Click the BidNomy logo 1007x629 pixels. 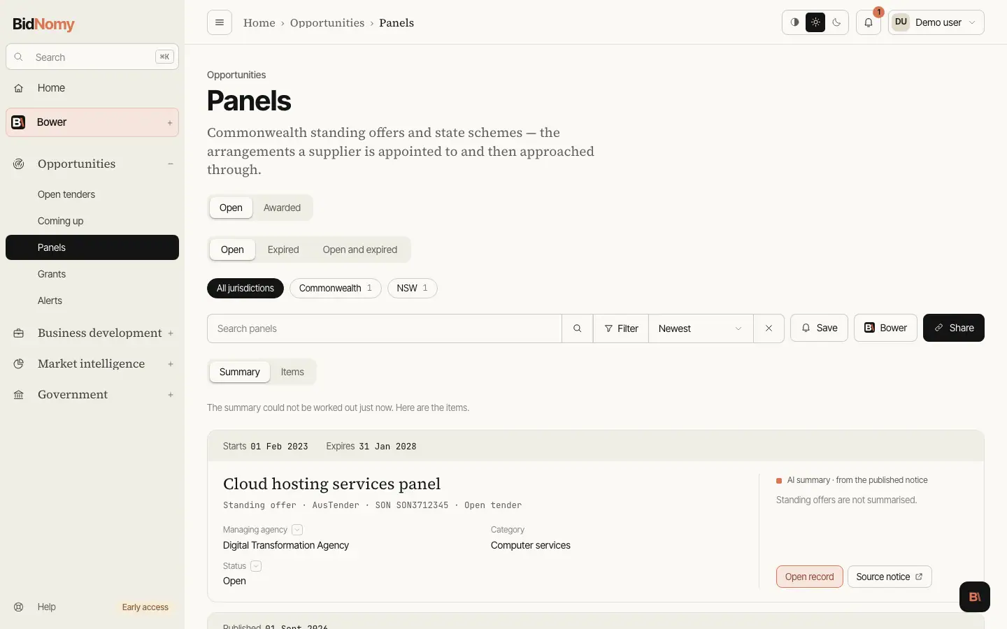[43, 24]
